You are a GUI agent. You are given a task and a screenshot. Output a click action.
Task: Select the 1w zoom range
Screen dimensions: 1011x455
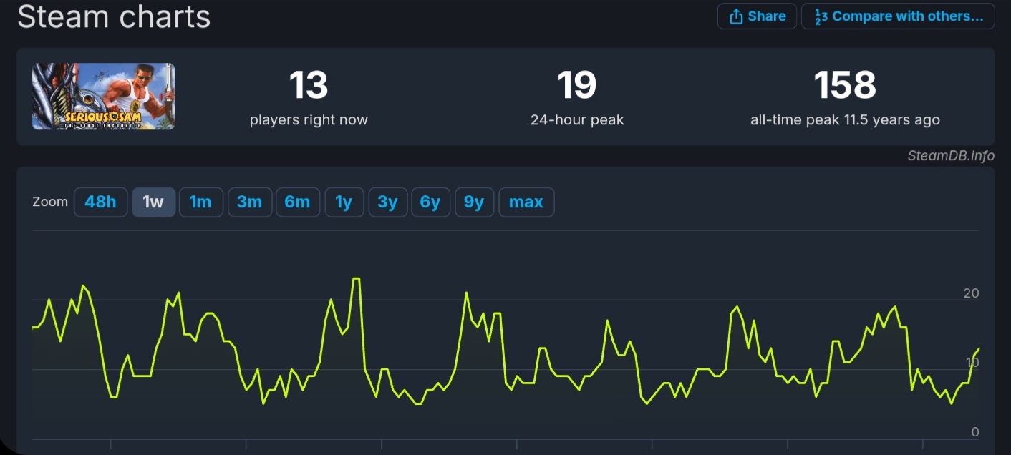pyautogui.click(x=153, y=202)
